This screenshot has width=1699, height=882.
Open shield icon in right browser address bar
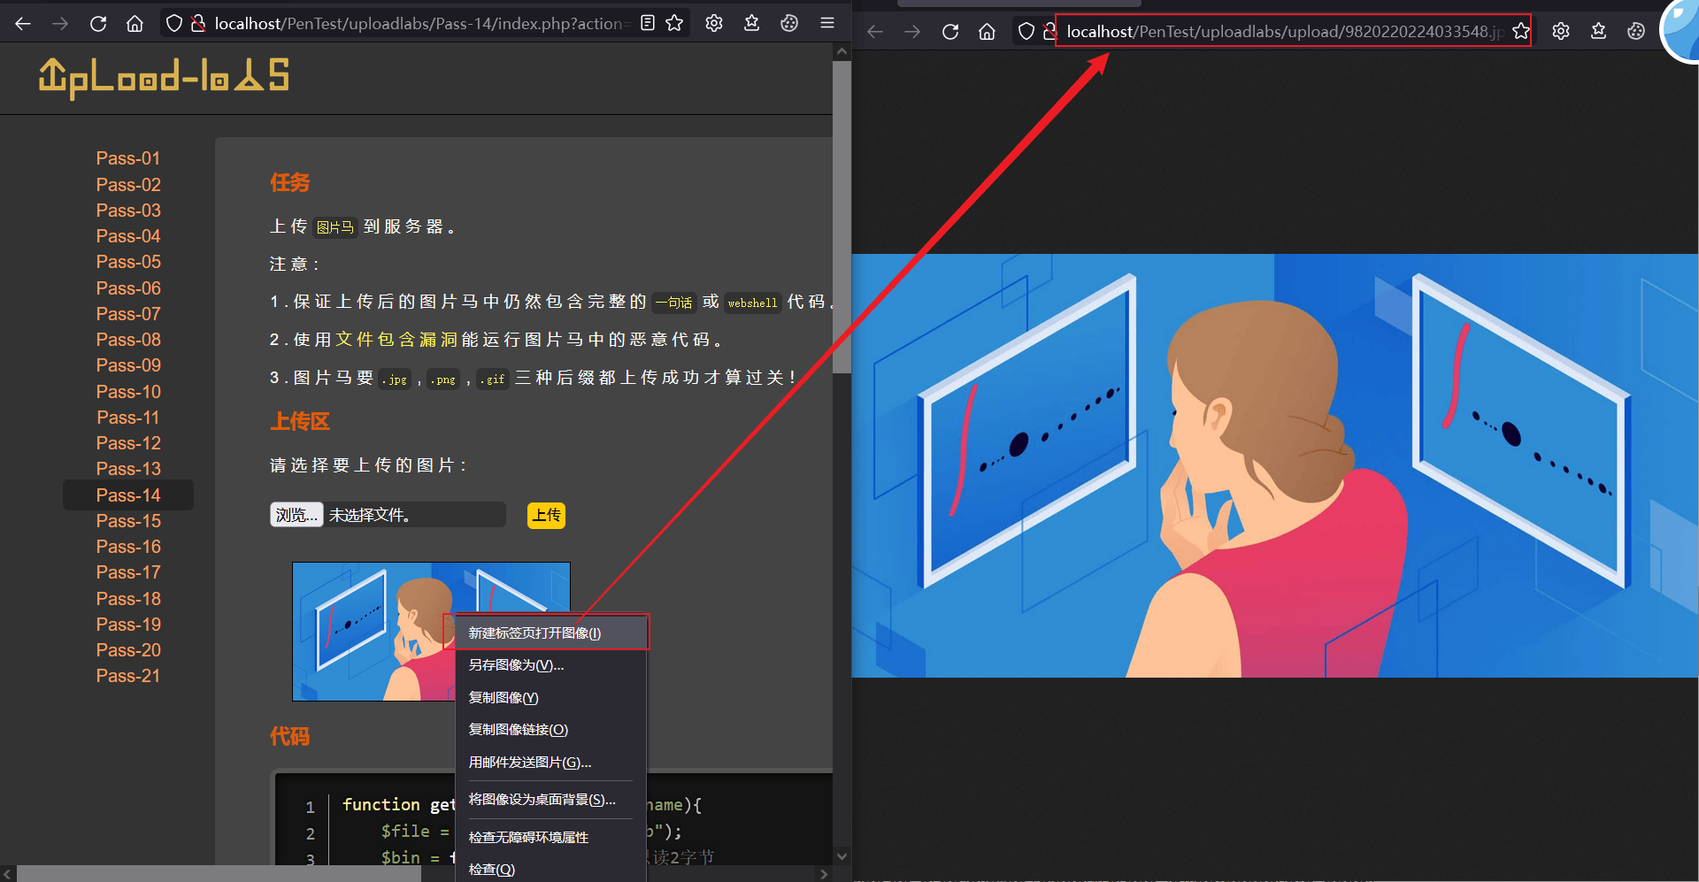1026,32
